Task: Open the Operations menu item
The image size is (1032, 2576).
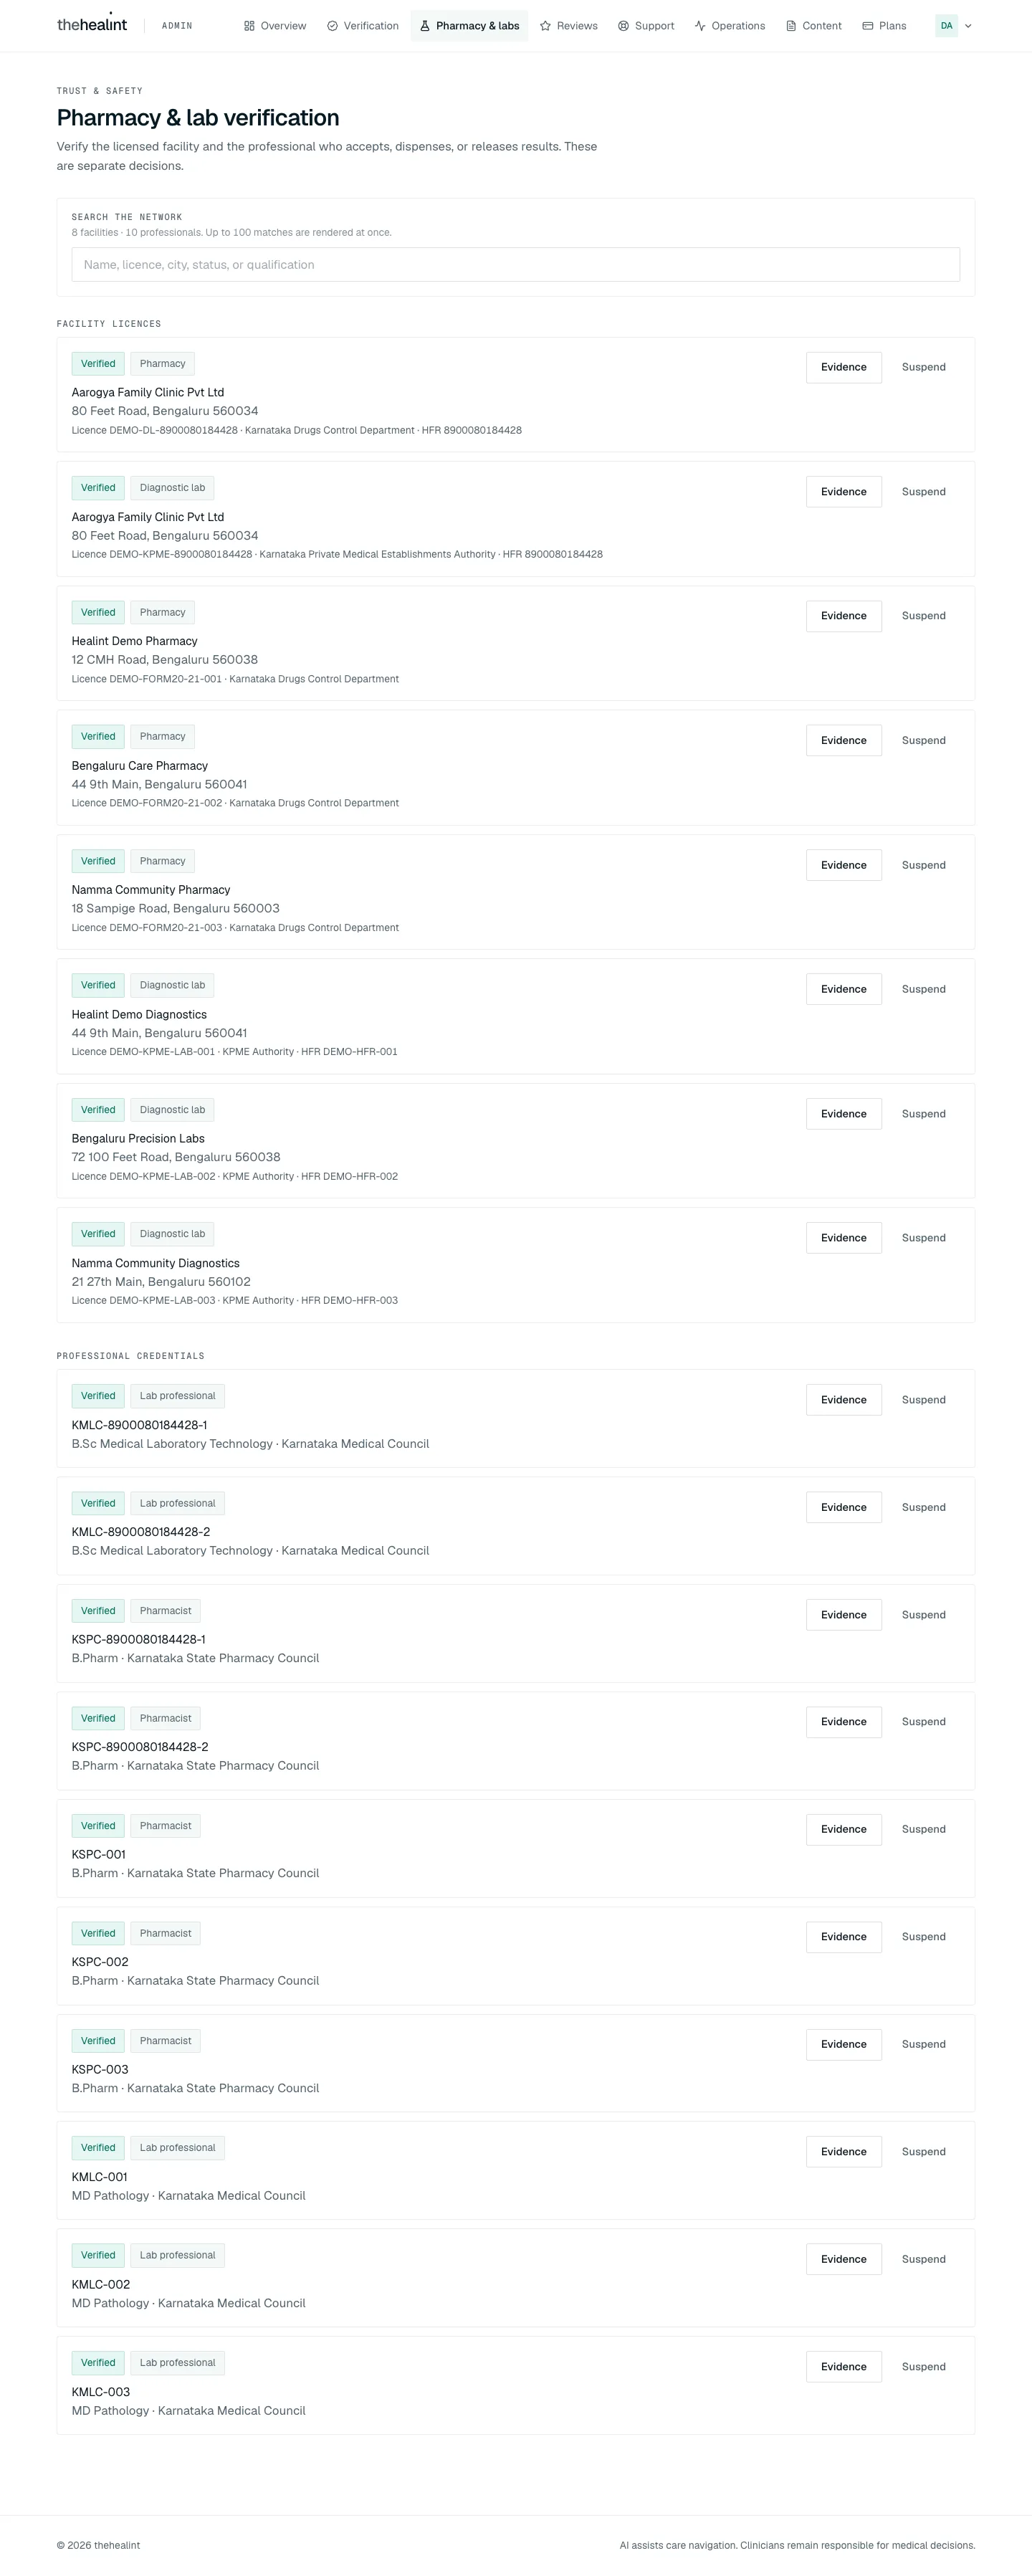Action: pyautogui.click(x=730, y=26)
